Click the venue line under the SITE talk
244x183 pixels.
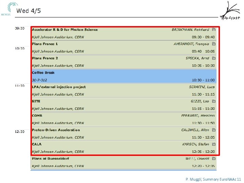(58, 109)
